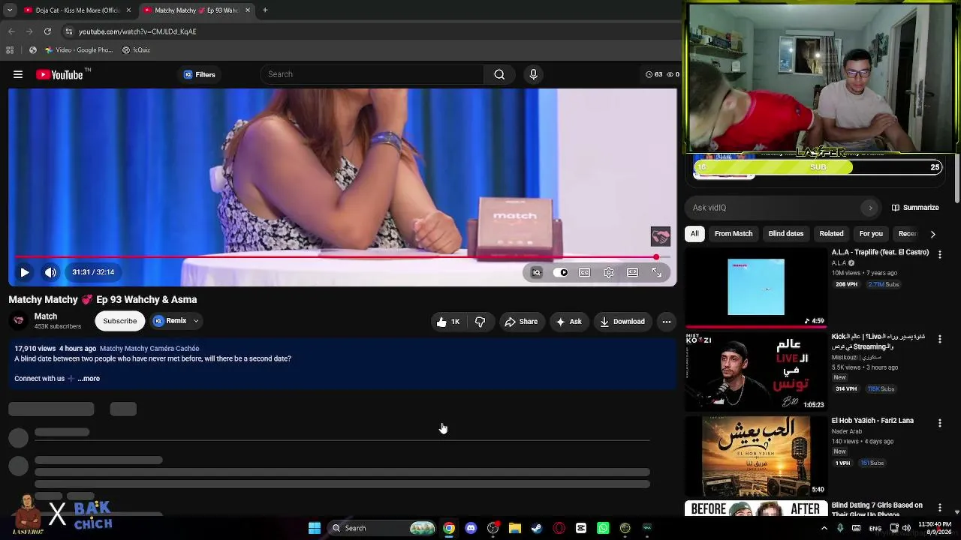The height and width of the screenshot is (540, 961).
Task: Mute the video volume
Action: [x=50, y=272]
